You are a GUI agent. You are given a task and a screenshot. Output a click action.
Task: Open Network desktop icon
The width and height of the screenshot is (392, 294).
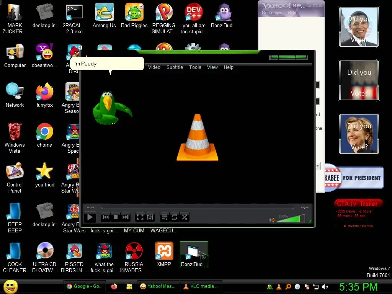click(x=15, y=95)
